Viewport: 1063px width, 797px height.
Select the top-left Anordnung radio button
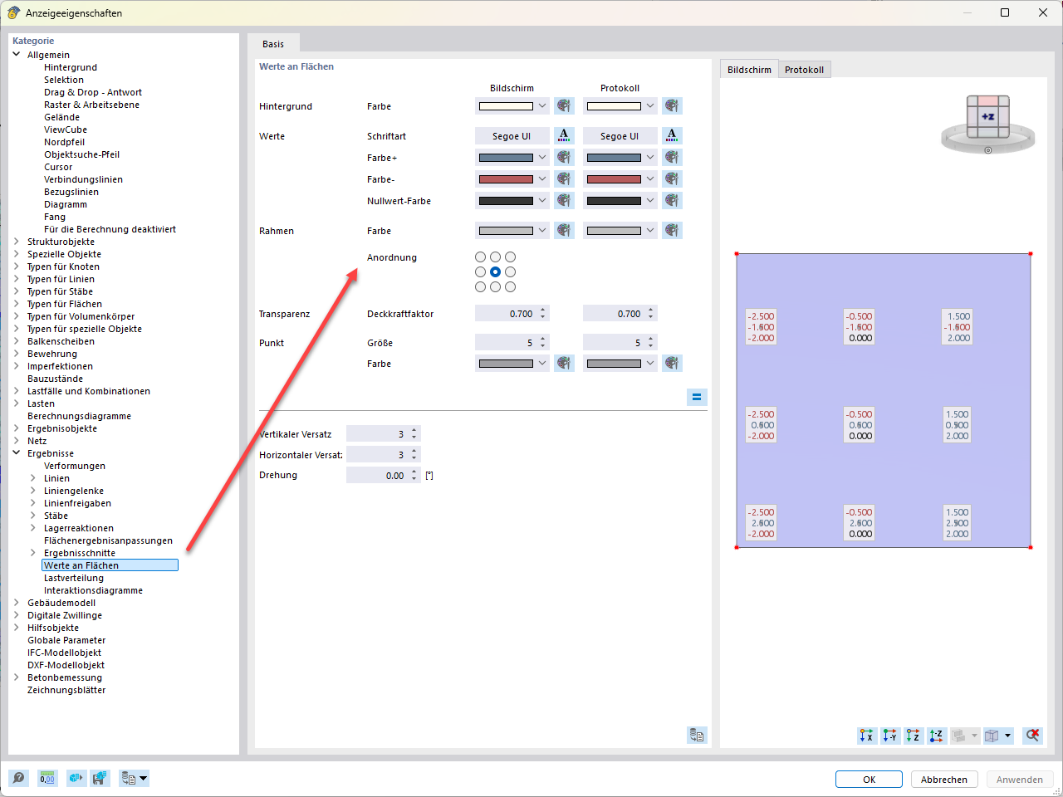tap(480, 257)
